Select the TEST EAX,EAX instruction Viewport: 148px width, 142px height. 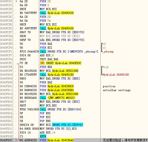pyautogui.click(x=49, y=59)
